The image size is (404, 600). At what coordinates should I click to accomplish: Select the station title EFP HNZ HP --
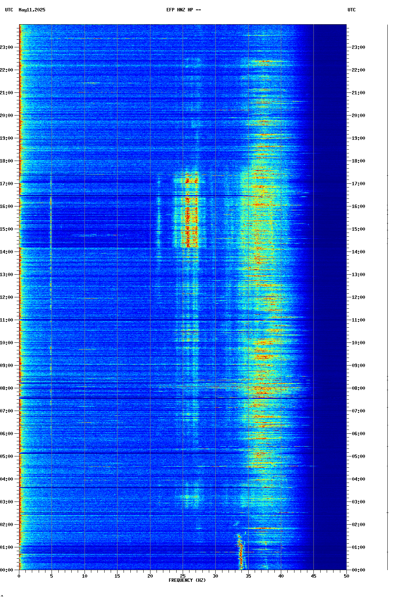tap(184, 10)
